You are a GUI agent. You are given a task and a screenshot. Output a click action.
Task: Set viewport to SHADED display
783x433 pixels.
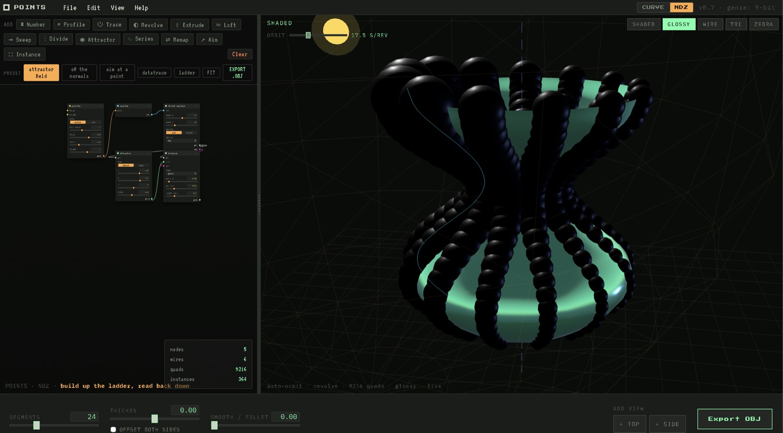coord(644,24)
